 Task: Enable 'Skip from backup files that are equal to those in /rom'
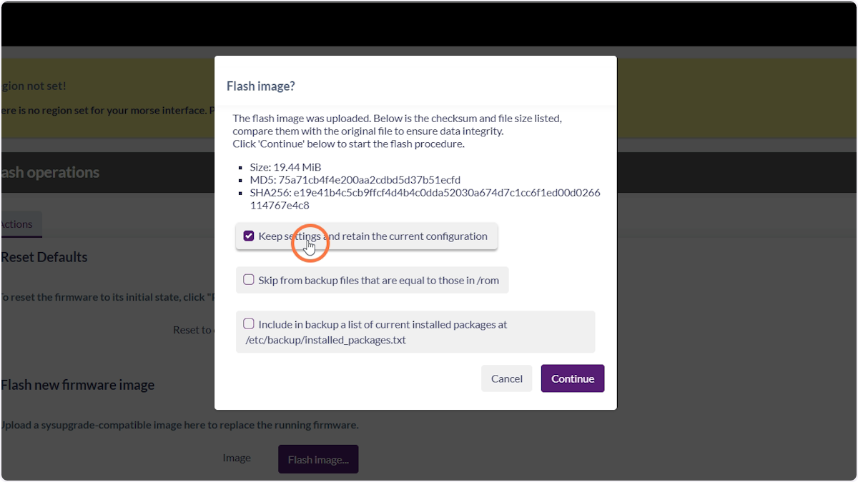(x=249, y=280)
